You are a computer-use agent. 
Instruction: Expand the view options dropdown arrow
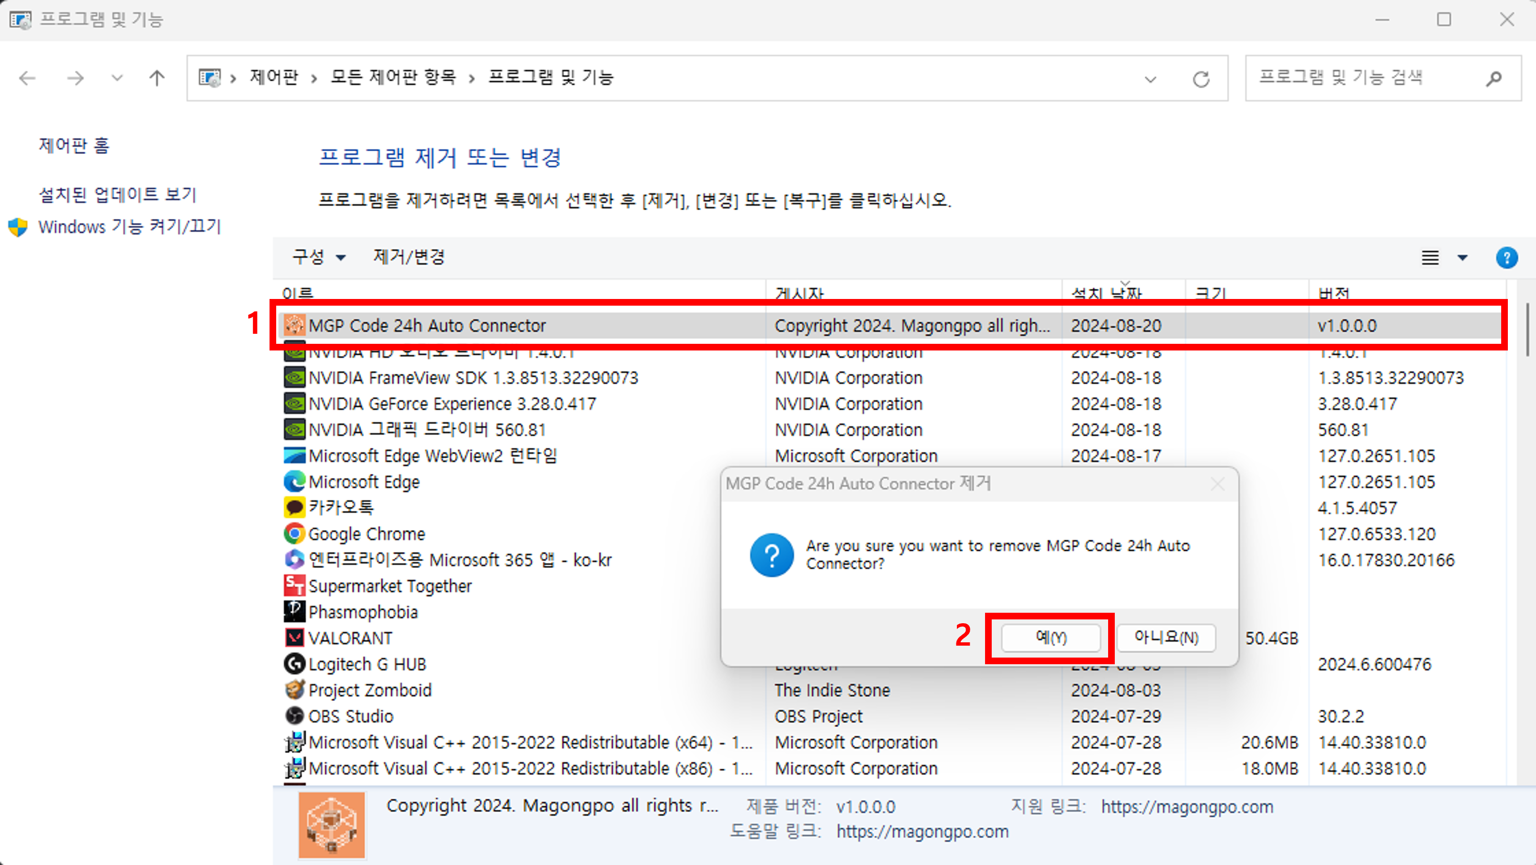pyautogui.click(x=1463, y=257)
